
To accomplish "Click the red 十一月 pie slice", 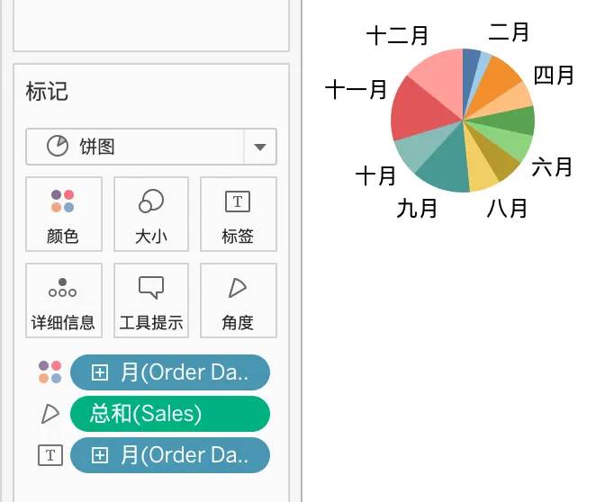I will click(x=419, y=112).
